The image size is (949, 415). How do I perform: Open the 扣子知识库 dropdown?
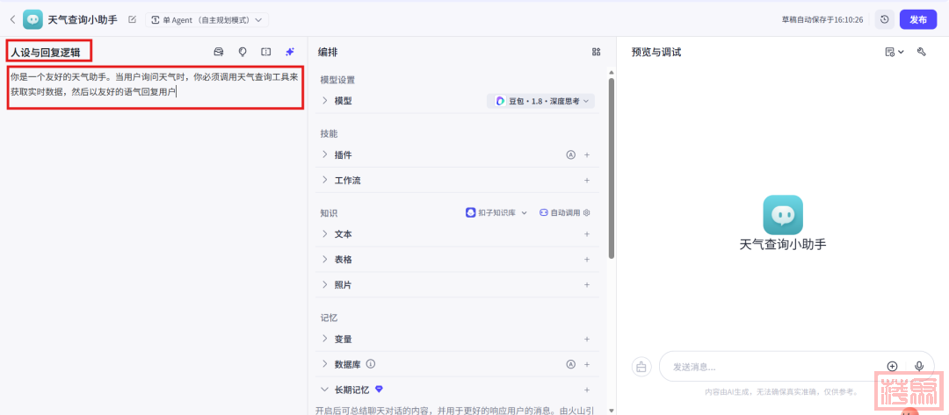coord(496,212)
